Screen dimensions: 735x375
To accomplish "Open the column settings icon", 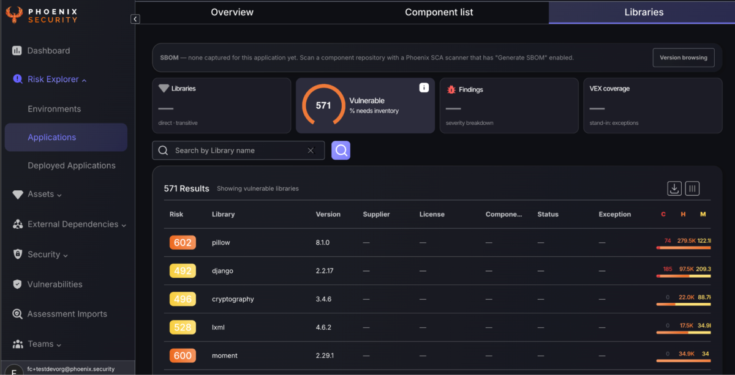I will click(692, 188).
